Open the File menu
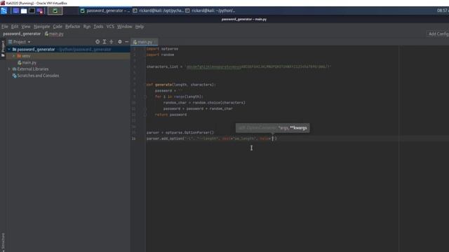Screen dimensions: 449x252 click(5, 27)
